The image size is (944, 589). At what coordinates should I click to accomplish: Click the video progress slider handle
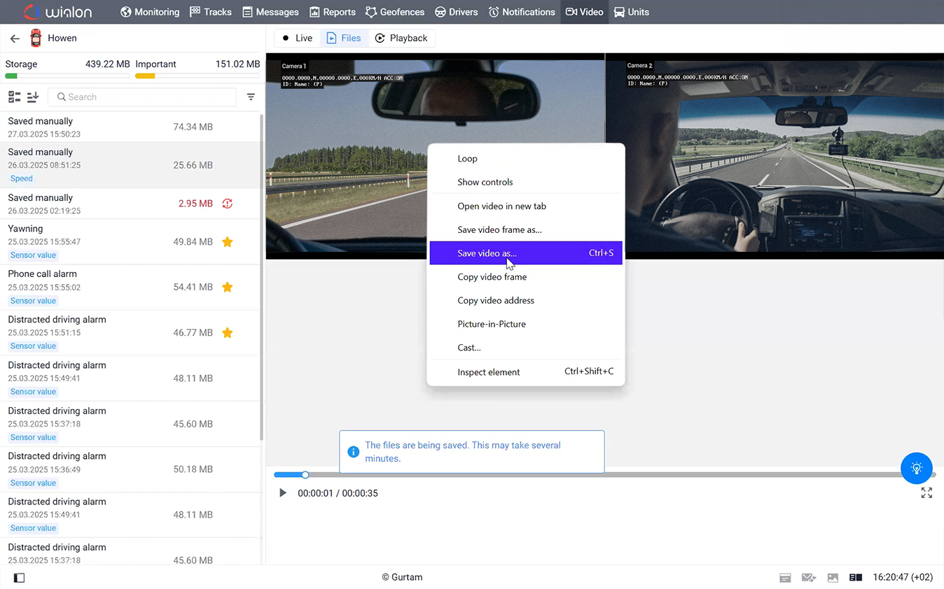(x=305, y=475)
